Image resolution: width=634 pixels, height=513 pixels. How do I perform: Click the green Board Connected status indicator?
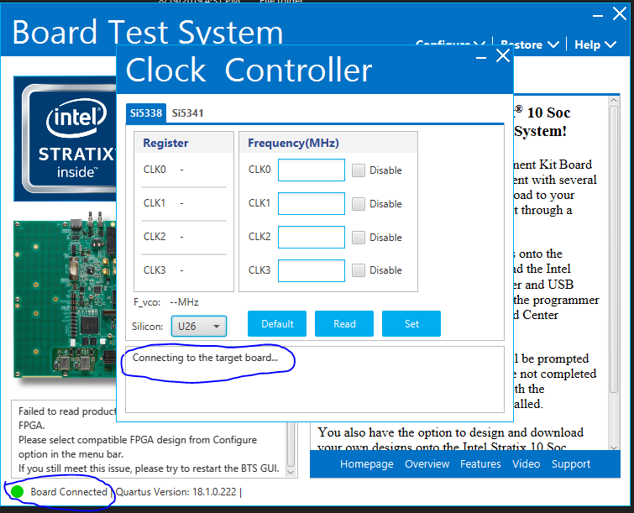point(17,491)
